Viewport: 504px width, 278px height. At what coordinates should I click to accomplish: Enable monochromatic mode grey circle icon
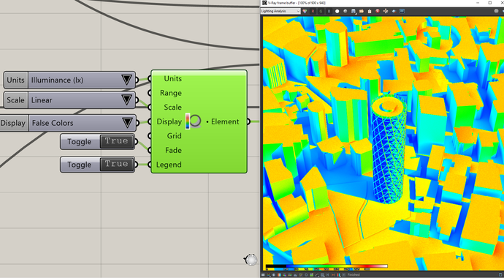coord(345,11)
